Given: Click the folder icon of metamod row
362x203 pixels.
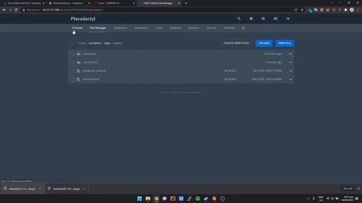Looking at the screenshot, I should [79, 54].
